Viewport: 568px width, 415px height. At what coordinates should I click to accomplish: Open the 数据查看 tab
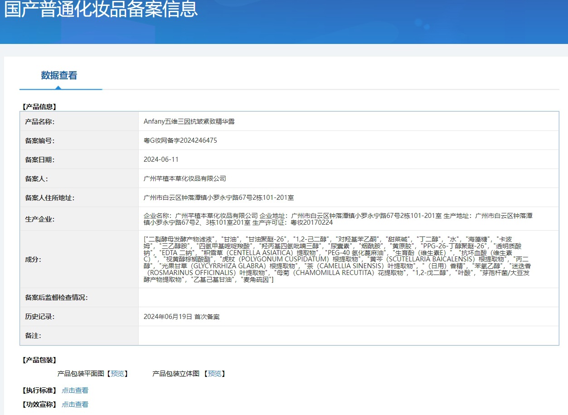59,76
